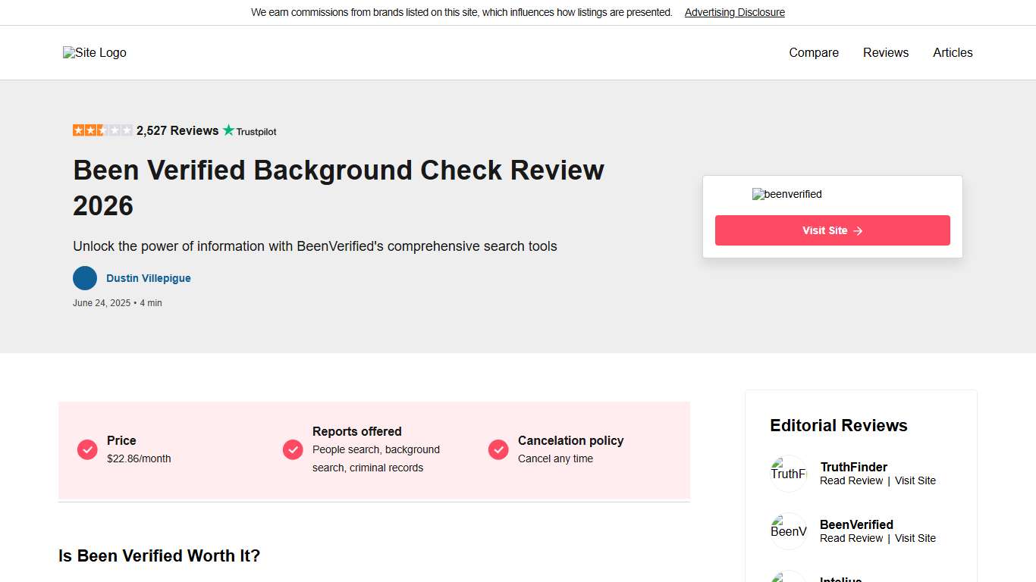This screenshot has width=1036, height=582.
Task: Click the checkmark icon next to Price
Action: pos(87,449)
